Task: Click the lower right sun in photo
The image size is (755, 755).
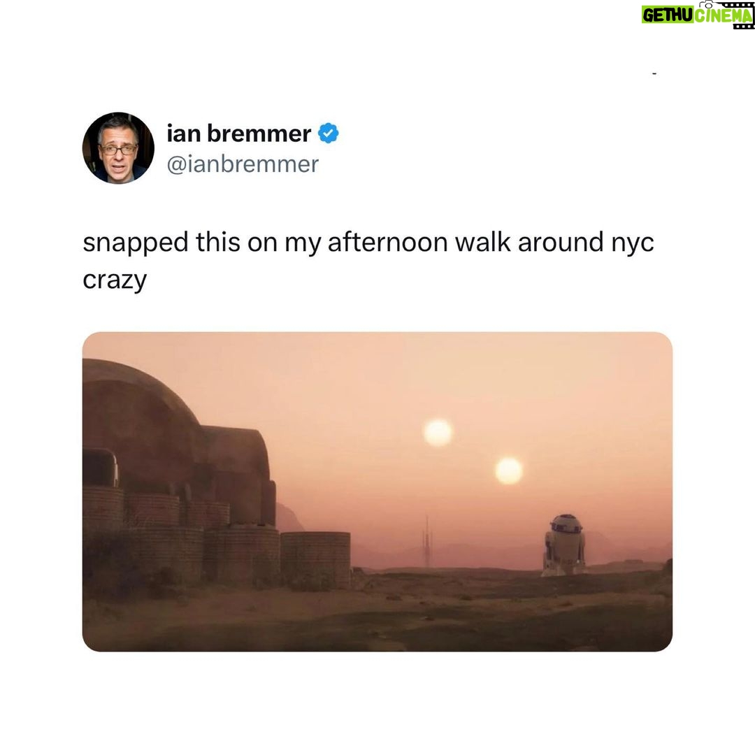Action: pos(509,470)
